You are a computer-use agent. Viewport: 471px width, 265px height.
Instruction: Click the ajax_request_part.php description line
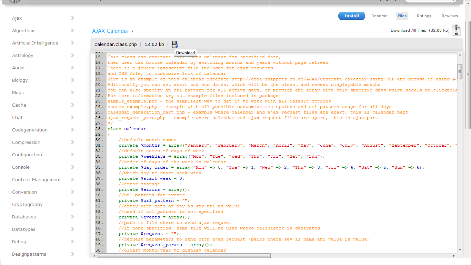click(242, 118)
